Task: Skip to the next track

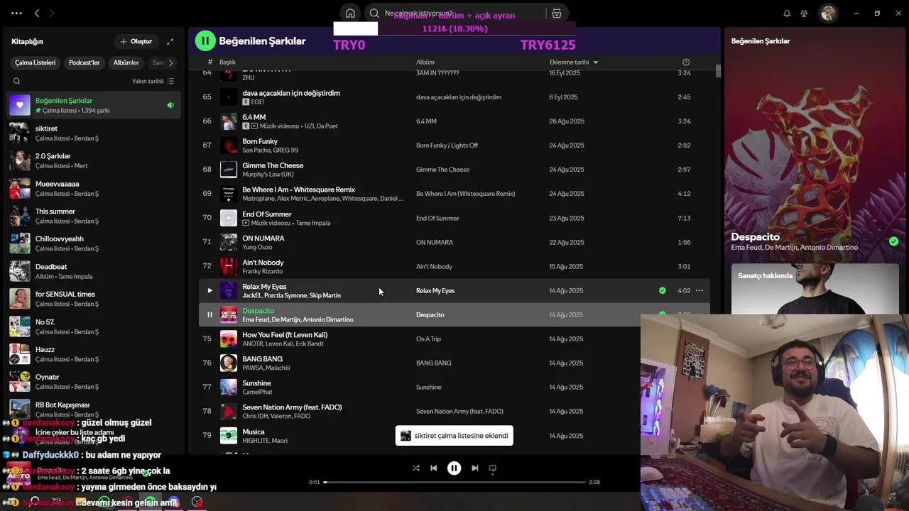Action: pyautogui.click(x=474, y=468)
